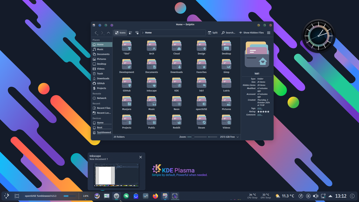The width and height of the screenshot is (359, 202).
Task: Open Trash in Places sidebar
Action: pyautogui.click(x=102, y=74)
